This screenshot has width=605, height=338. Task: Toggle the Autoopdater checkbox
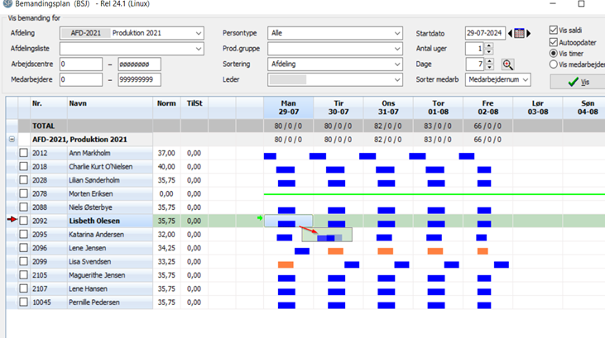click(554, 42)
